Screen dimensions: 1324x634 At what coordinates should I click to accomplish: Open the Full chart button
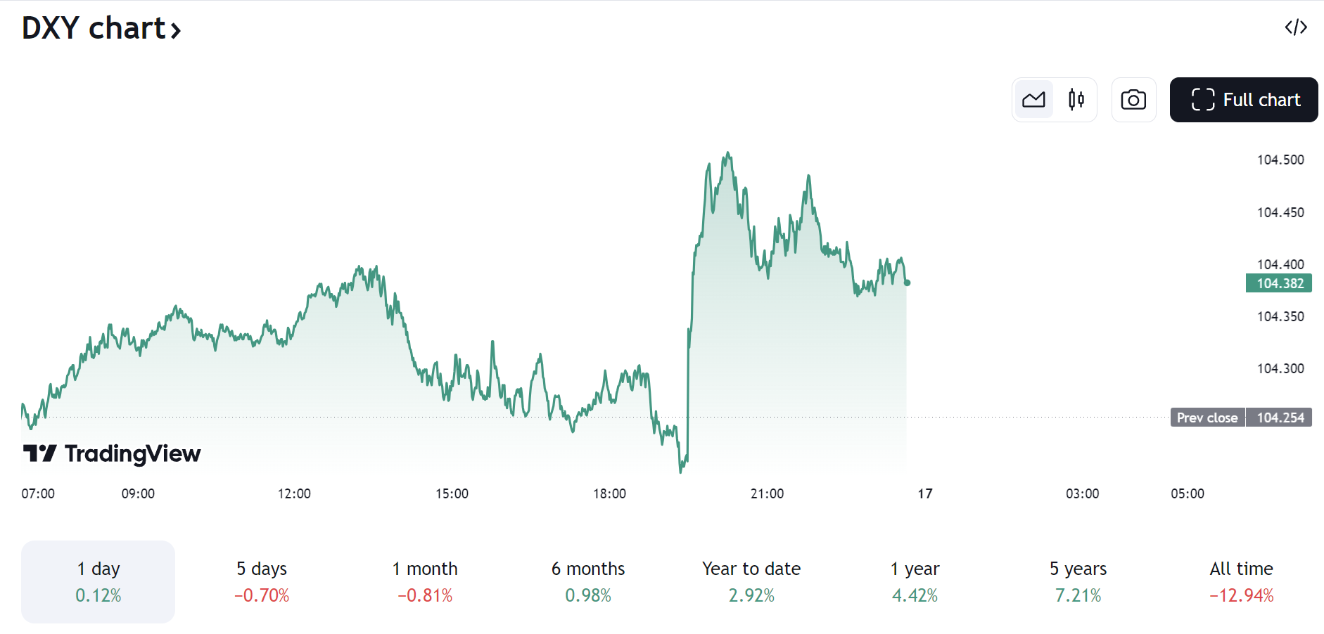click(1243, 100)
